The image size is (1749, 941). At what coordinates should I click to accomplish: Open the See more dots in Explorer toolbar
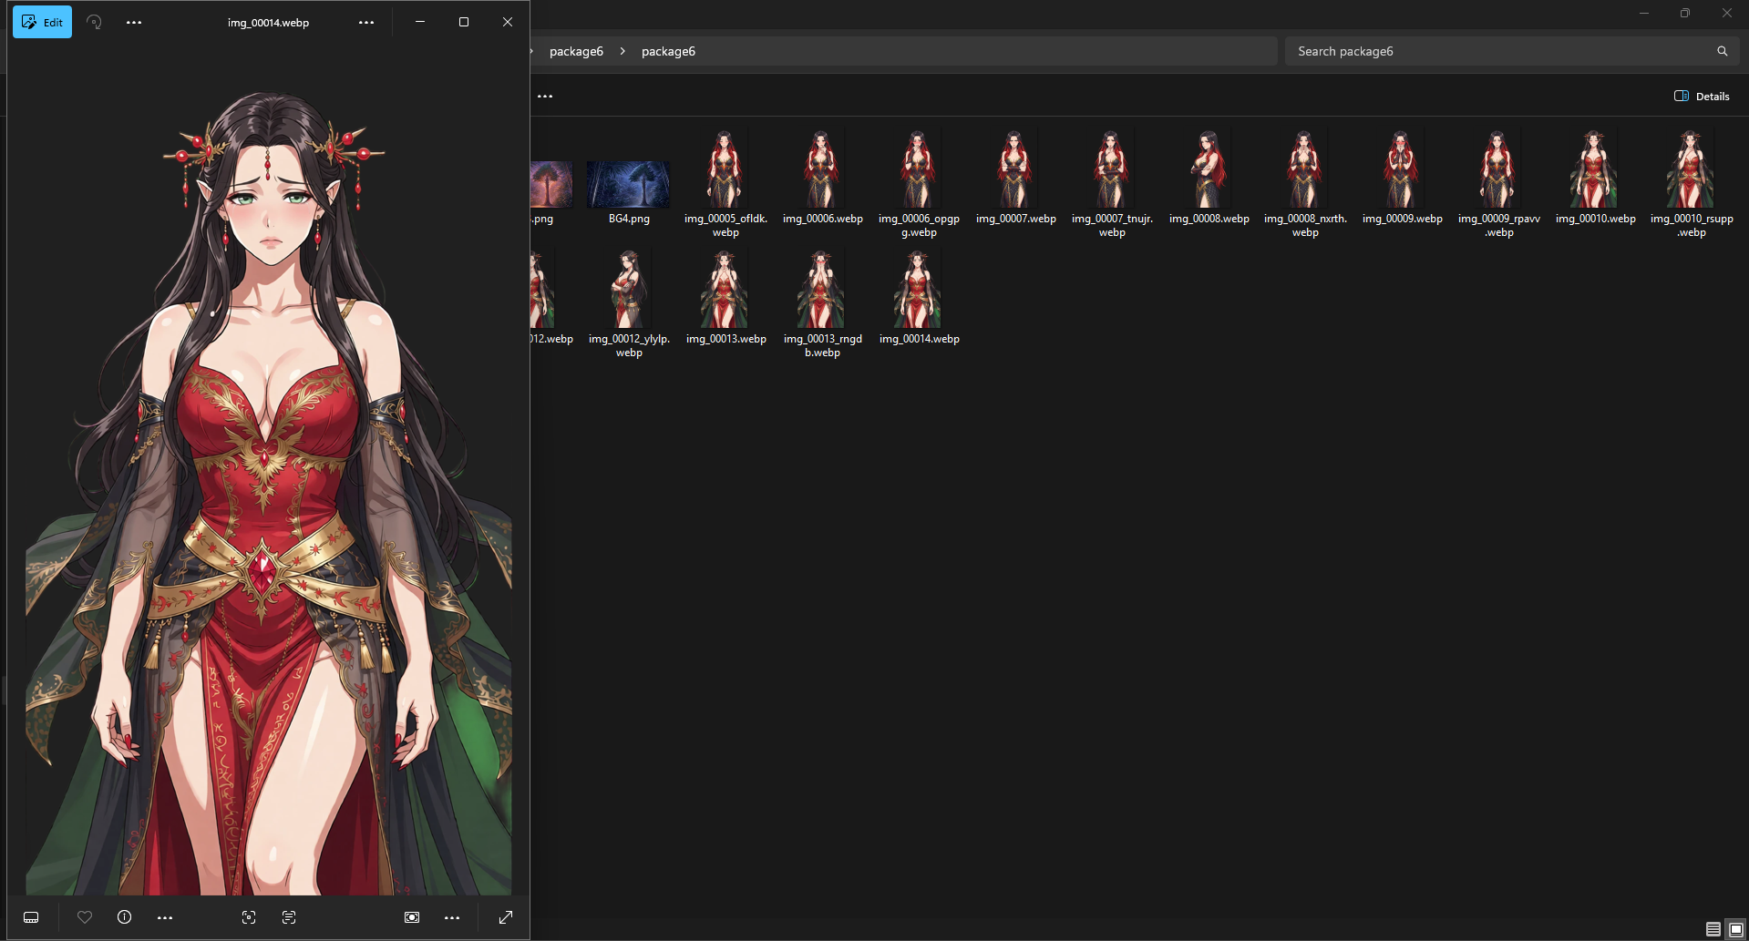point(545,96)
